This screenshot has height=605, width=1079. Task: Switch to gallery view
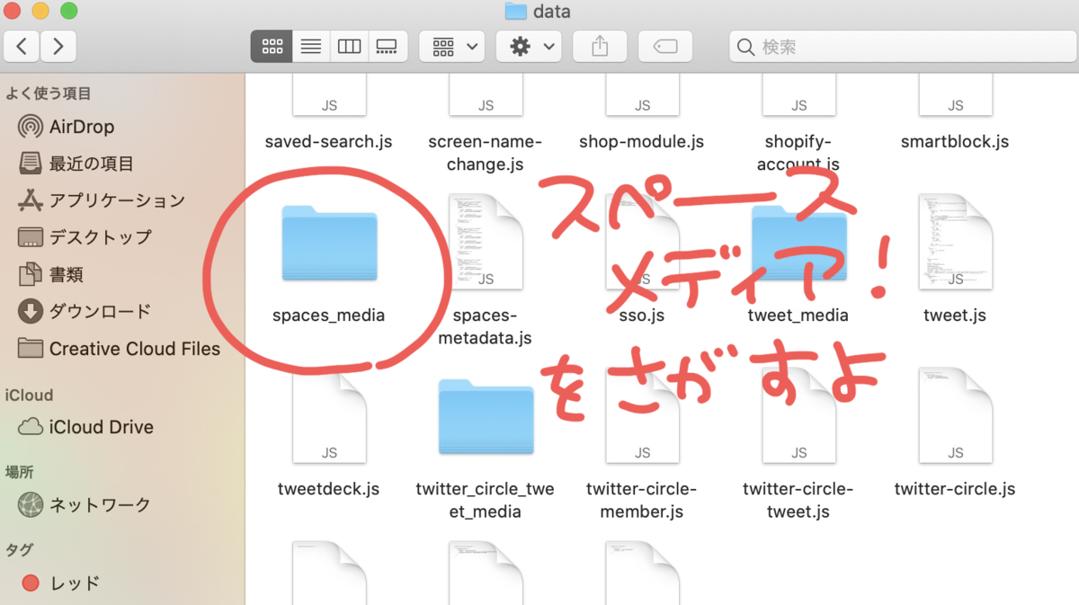(388, 47)
